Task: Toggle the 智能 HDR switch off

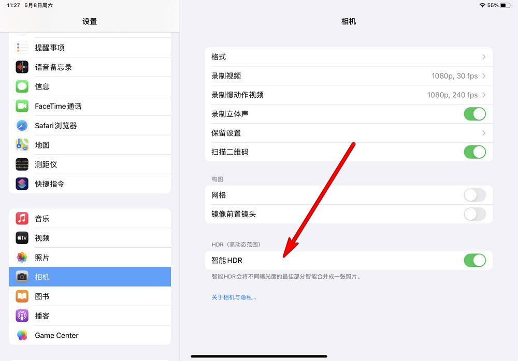Action: click(x=474, y=260)
